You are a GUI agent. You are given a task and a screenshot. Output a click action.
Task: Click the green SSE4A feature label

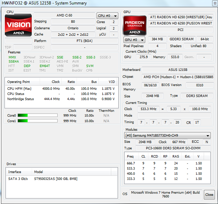[14, 62]
